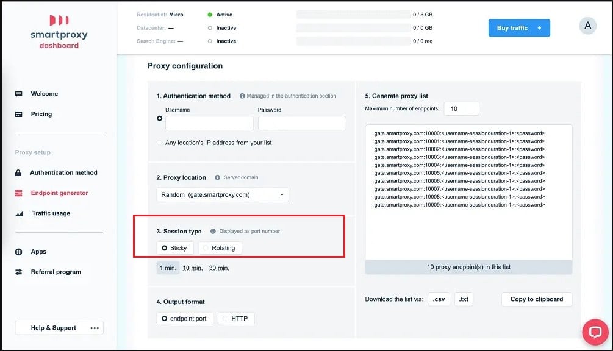Open the live chat bubble

pos(595,332)
